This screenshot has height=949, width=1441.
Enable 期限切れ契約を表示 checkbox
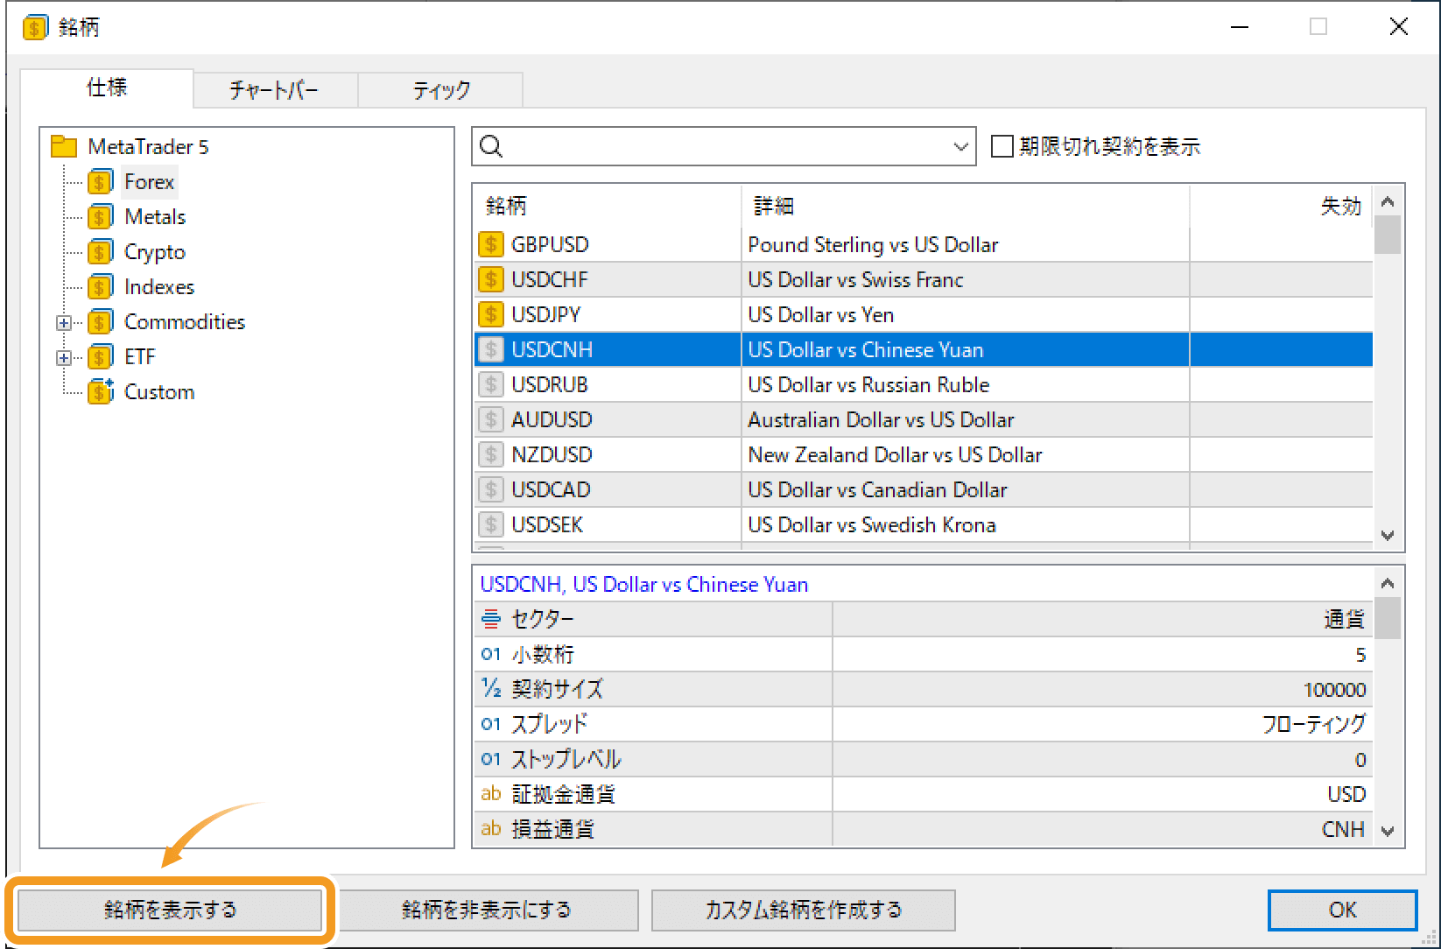[1002, 146]
